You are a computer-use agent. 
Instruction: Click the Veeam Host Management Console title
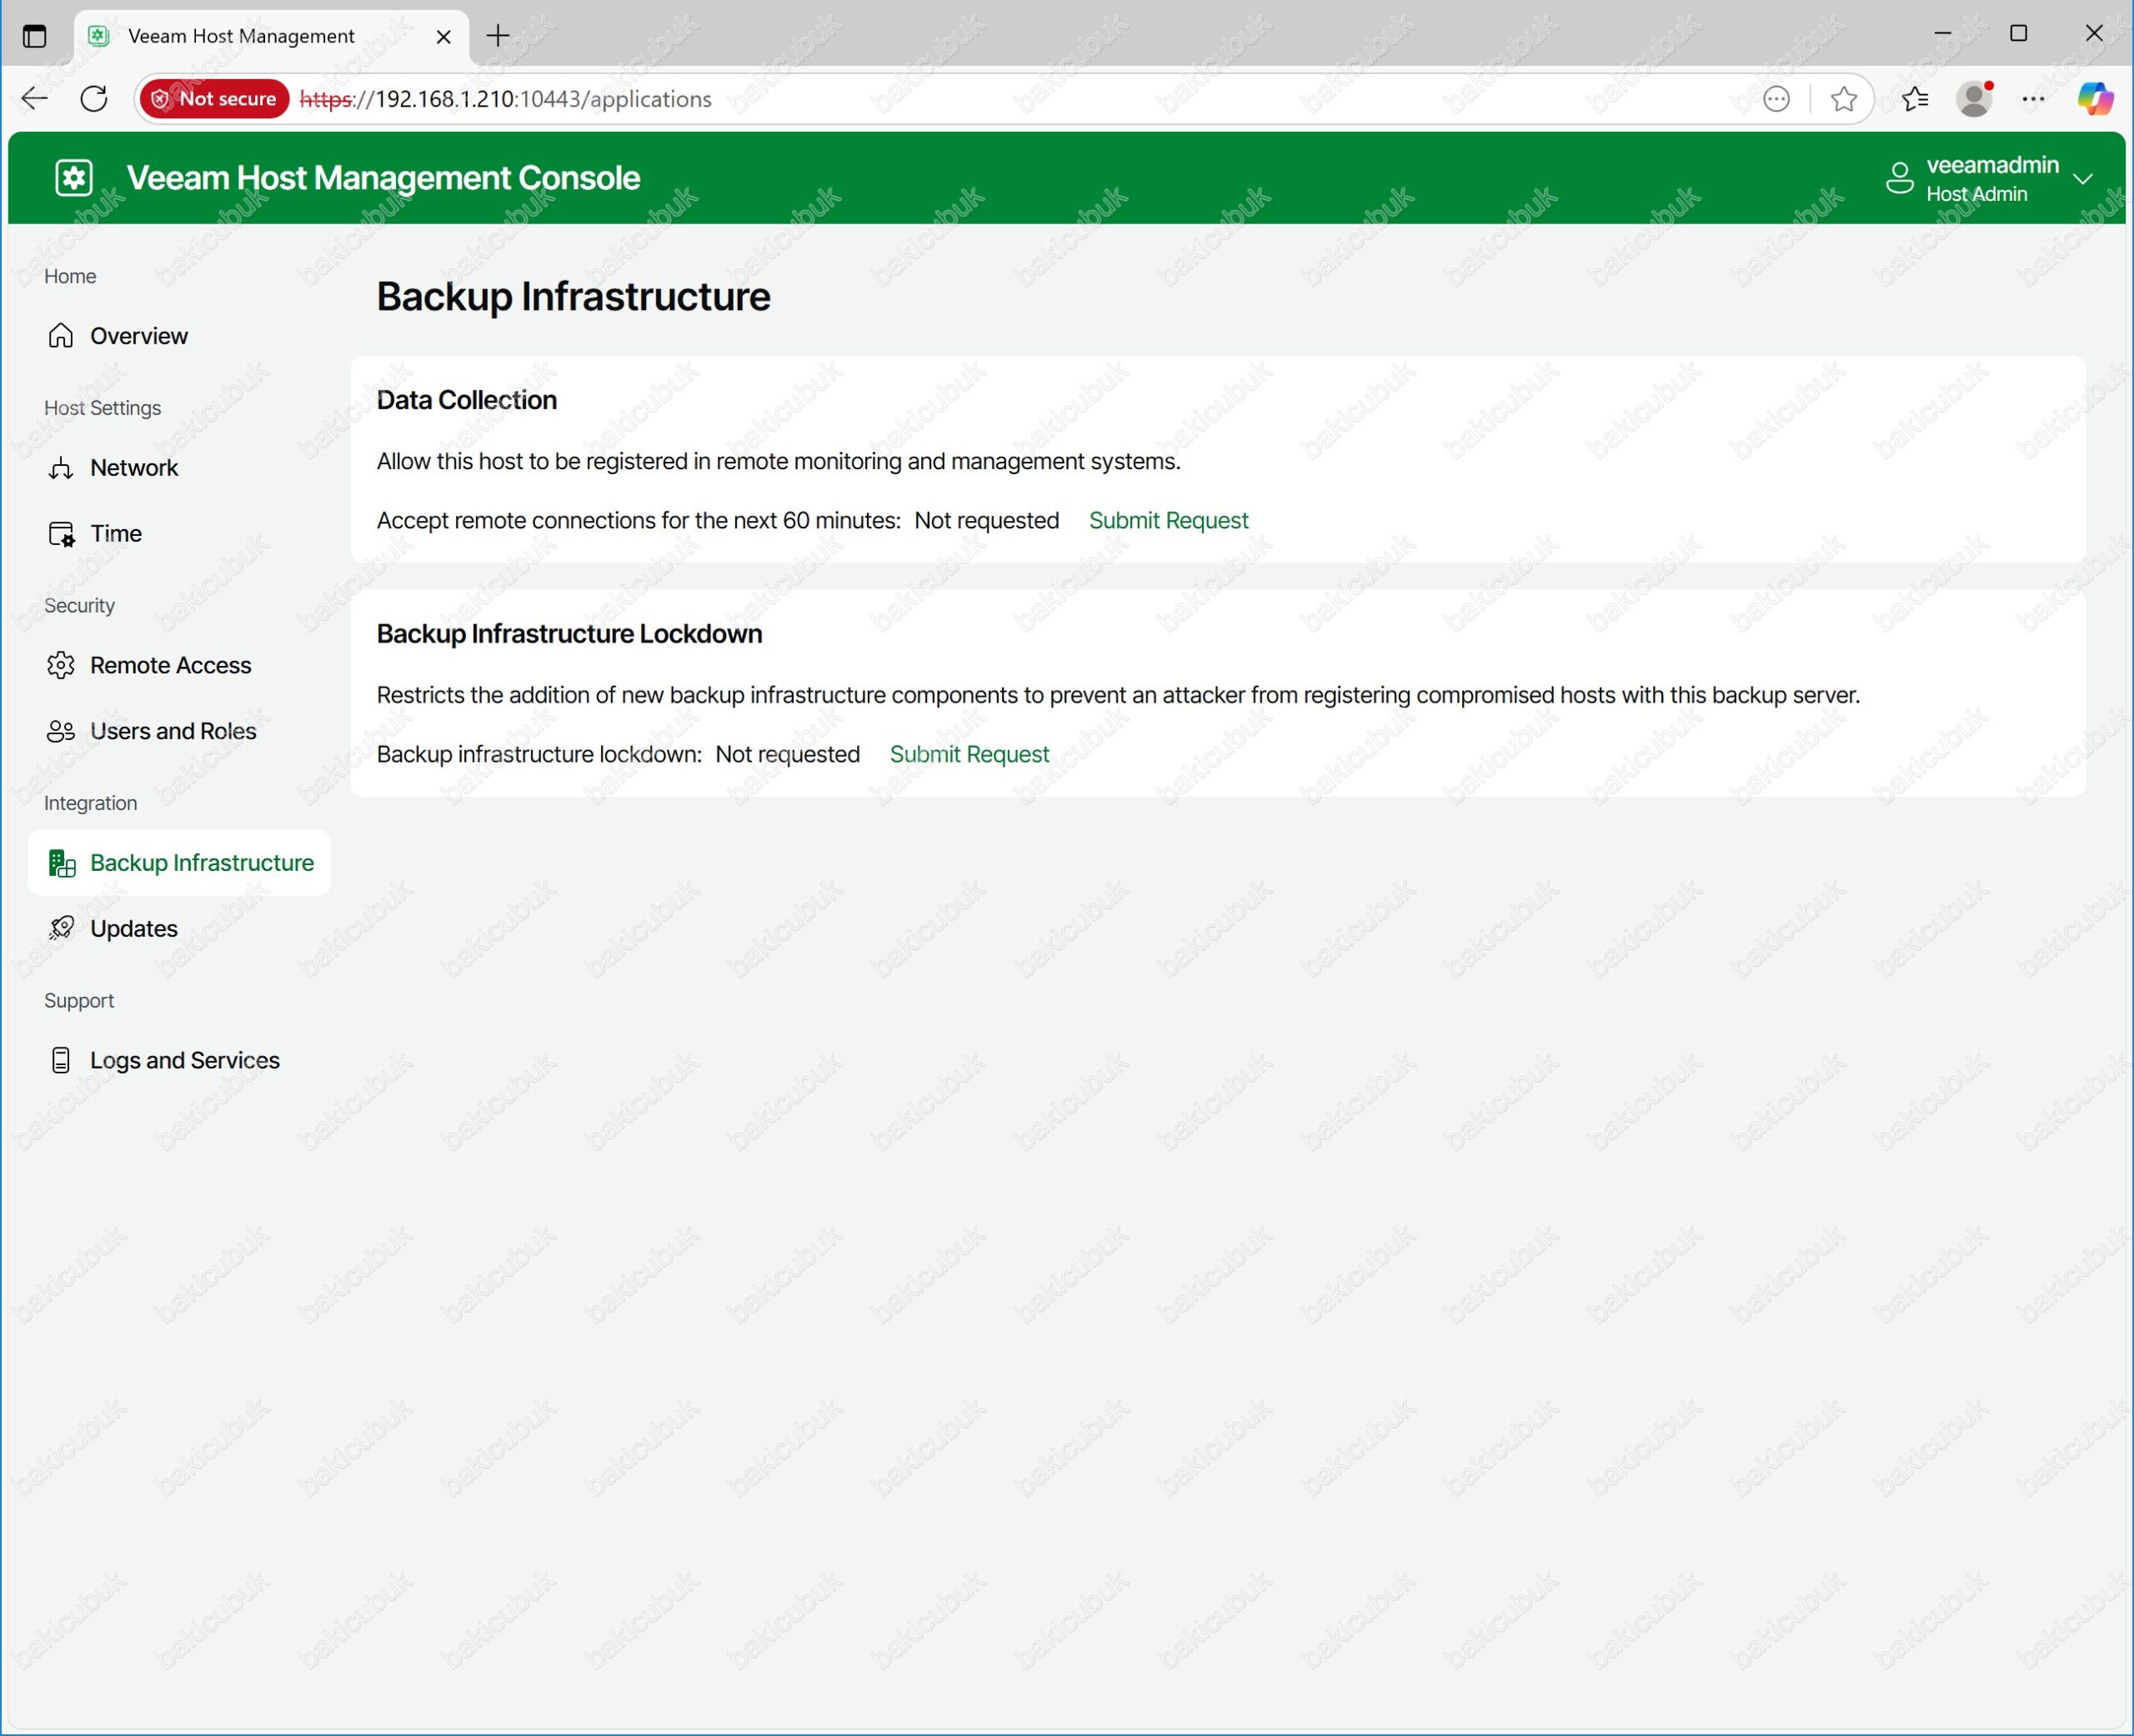pos(383,178)
